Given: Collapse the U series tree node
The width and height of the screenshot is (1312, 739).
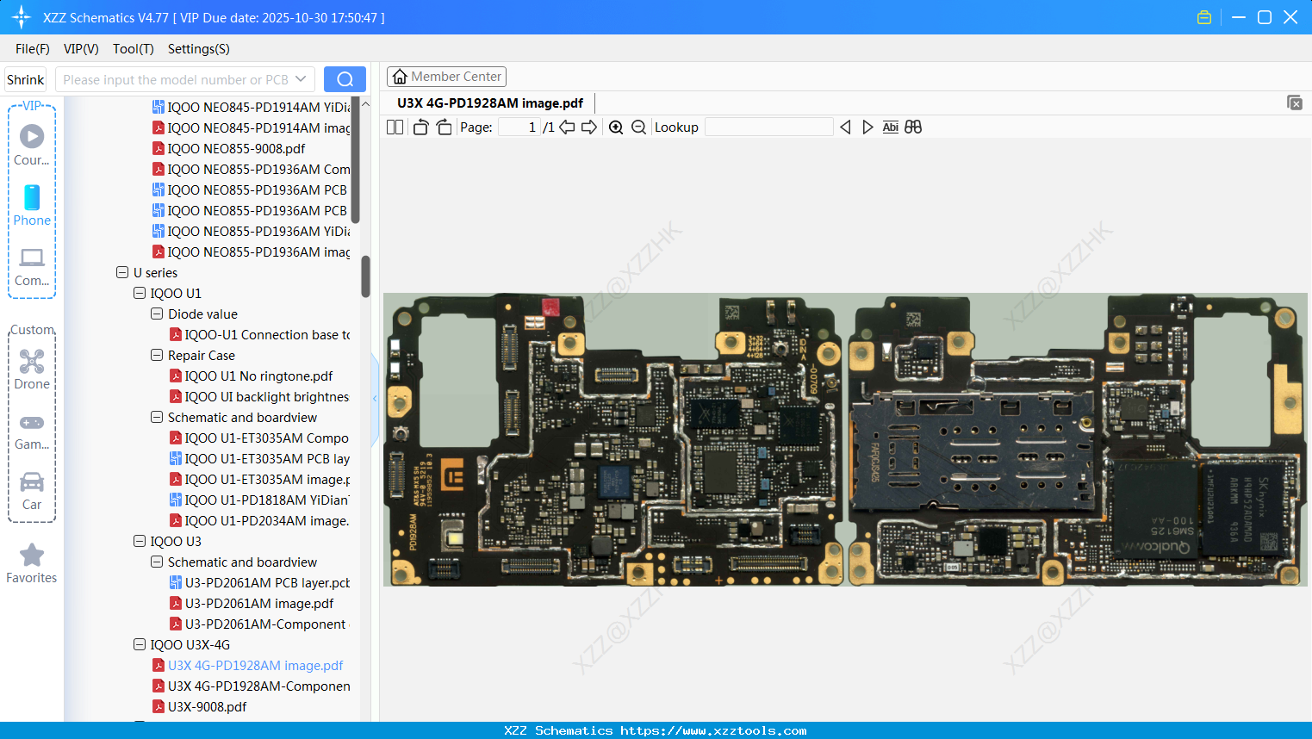Looking at the screenshot, I should pyautogui.click(x=121, y=272).
